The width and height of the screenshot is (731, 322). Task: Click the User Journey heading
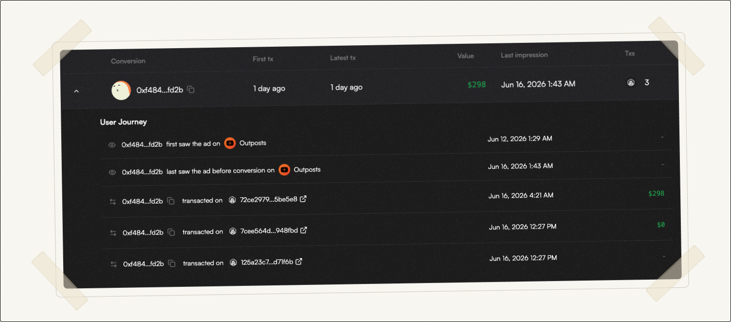point(123,122)
